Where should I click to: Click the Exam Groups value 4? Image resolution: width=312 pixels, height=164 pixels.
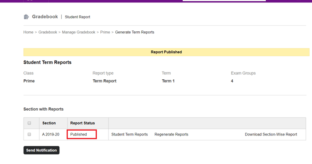[x=232, y=81]
